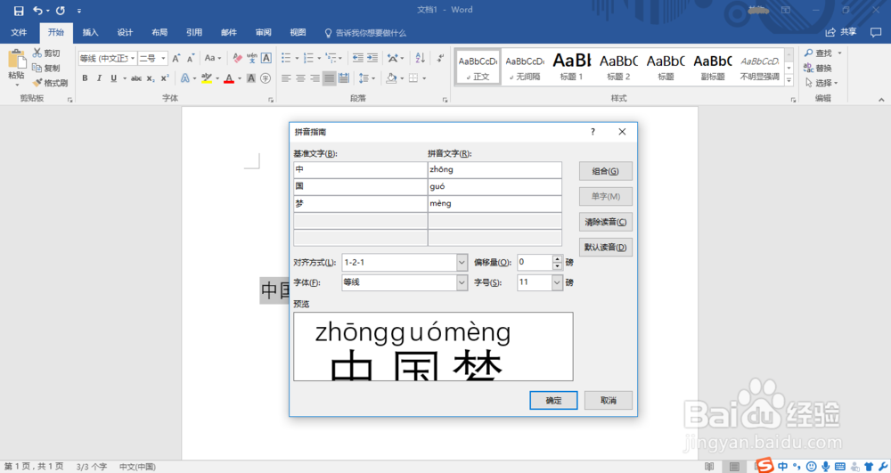Open shading paint bucket color
891x473 pixels.
point(391,78)
